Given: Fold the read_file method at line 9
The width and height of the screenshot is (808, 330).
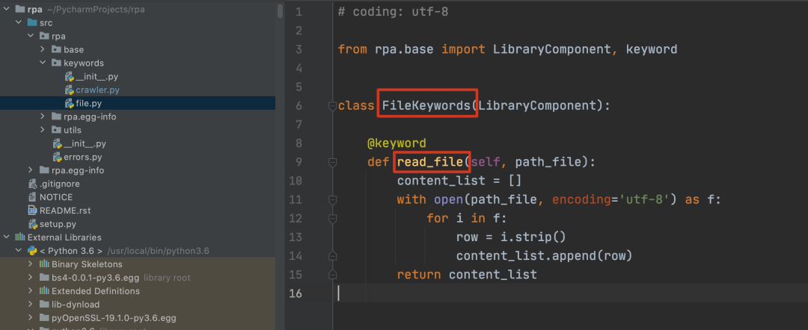Looking at the screenshot, I should pyautogui.click(x=332, y=163).
